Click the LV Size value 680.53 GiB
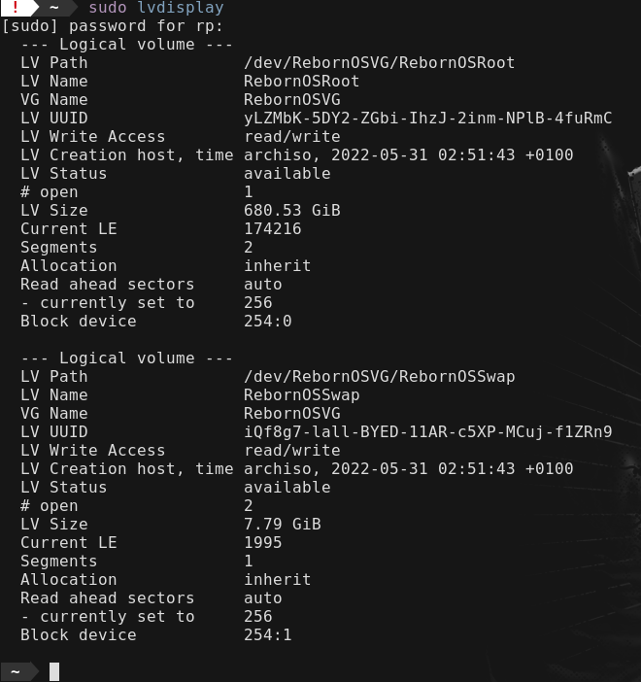Screen dimensions: 641x682 (291, 211)
